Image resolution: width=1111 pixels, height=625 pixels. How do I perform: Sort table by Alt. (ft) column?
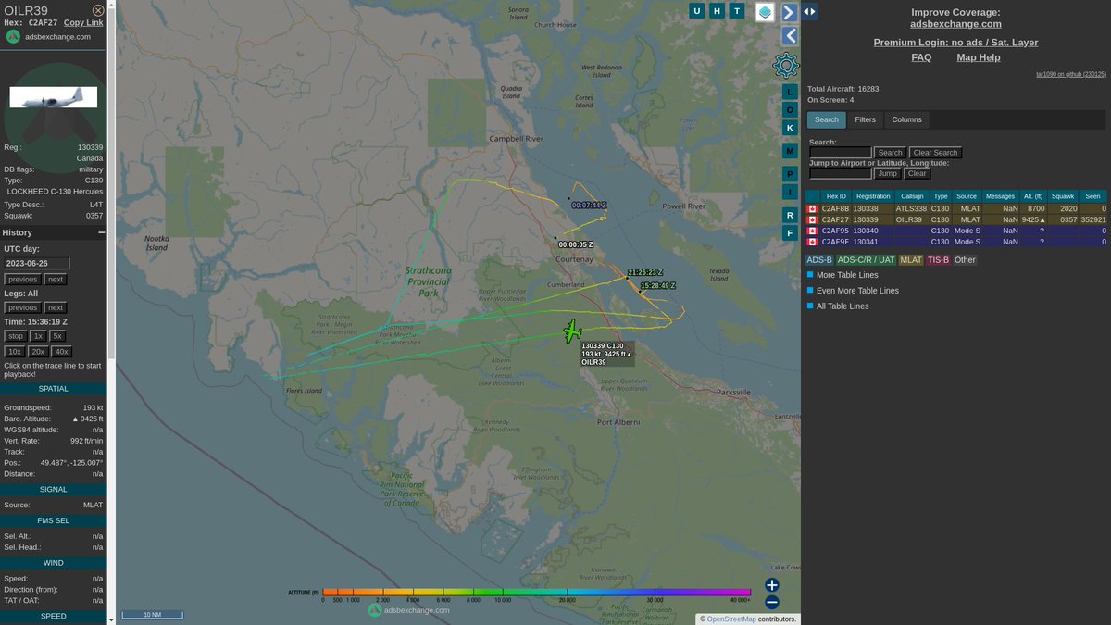coord(1033,196)
